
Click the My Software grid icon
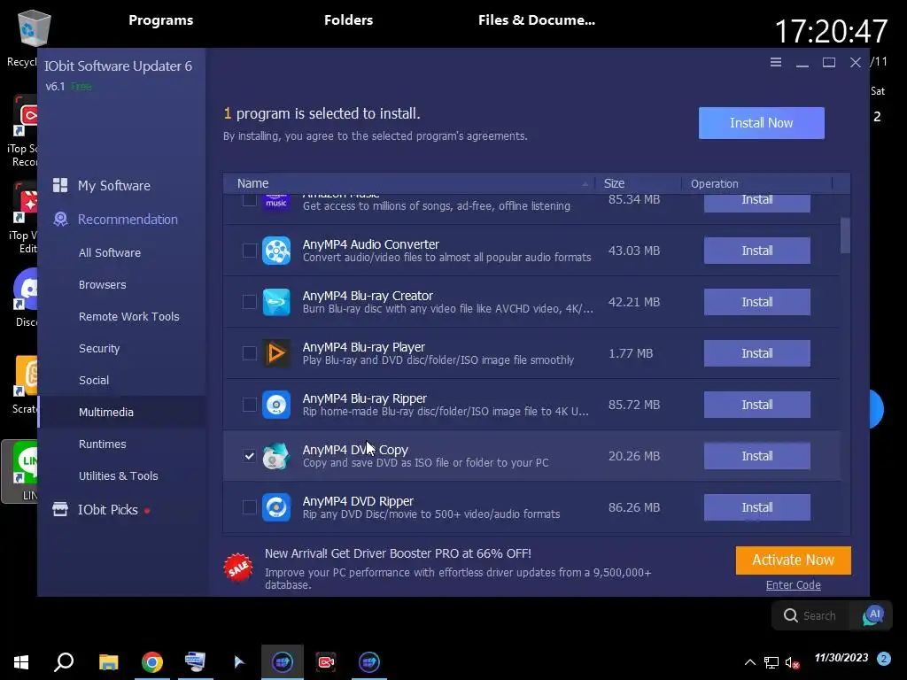(60, 185)
